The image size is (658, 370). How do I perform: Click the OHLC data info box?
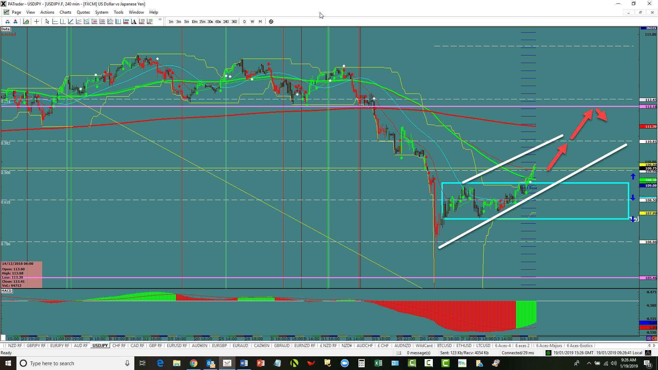coord(22,275)
